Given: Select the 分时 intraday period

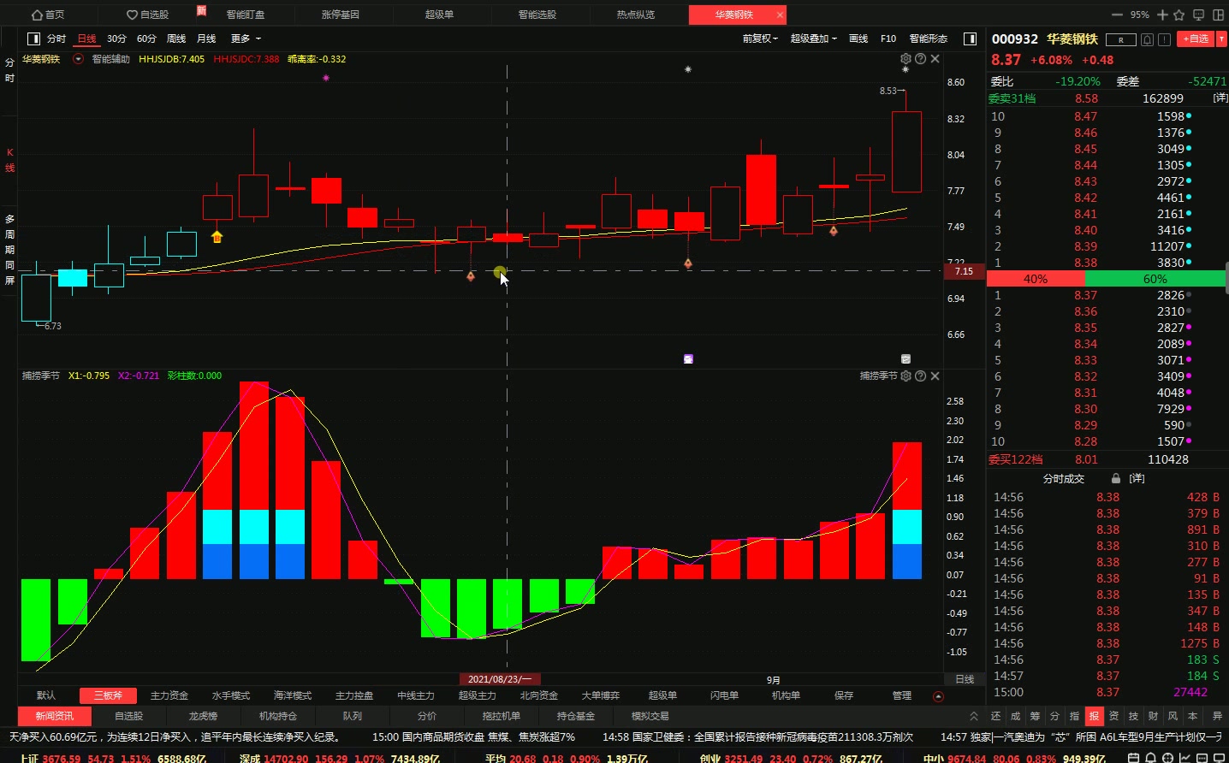Looking at the screenshot, I should 56,38.
